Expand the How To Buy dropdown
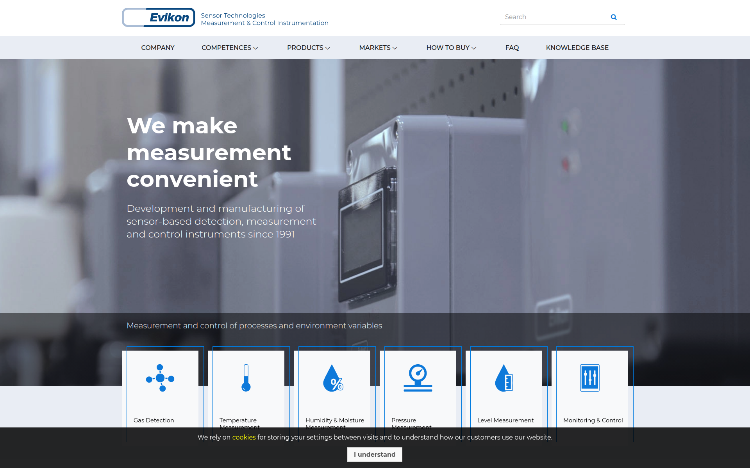The width and height of the screenshot is (750, 468). (451, 48)
